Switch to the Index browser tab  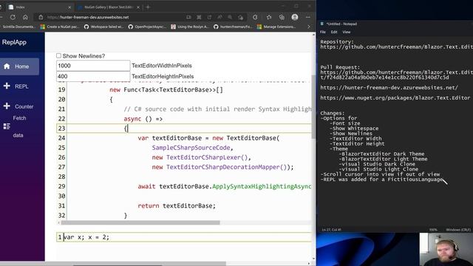pyautogui.click(x=39, y=7)
